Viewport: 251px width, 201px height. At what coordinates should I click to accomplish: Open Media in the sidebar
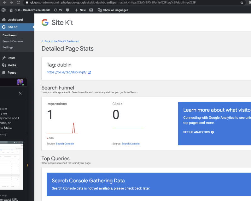point(12,65)
